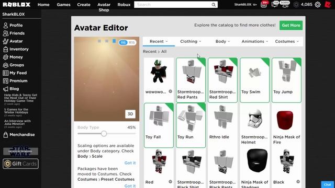Open the settings gear icon
Image resolution: width=335 pixels, height=188 pixels.
[x=318, y=5]
